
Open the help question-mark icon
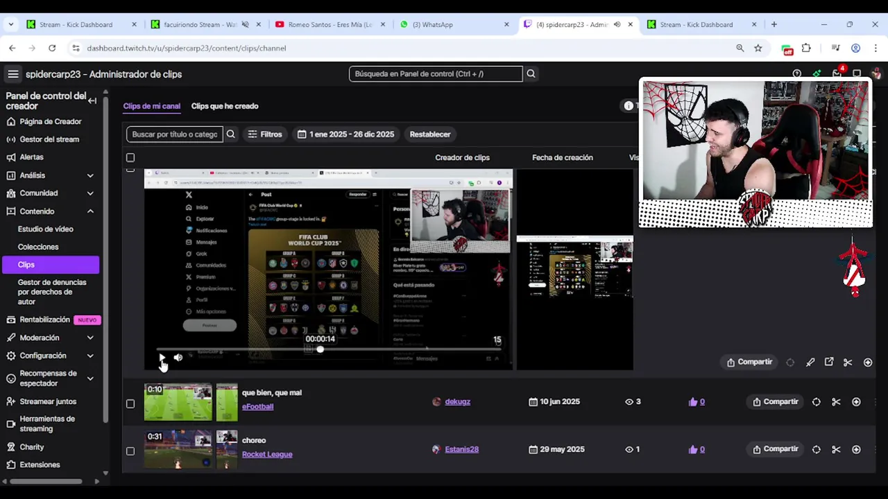tap(797, 73)
